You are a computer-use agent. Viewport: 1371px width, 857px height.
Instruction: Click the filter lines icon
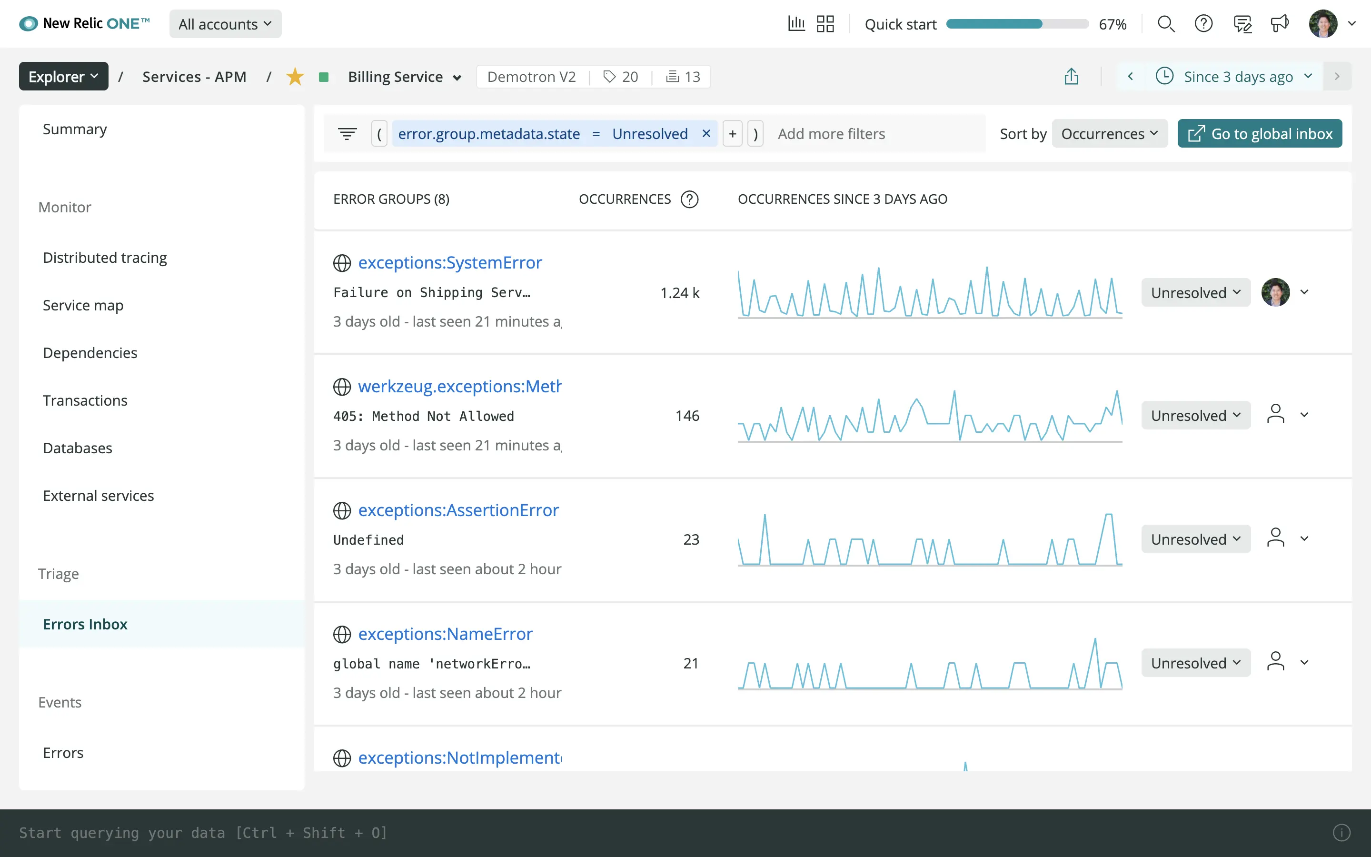348,134
